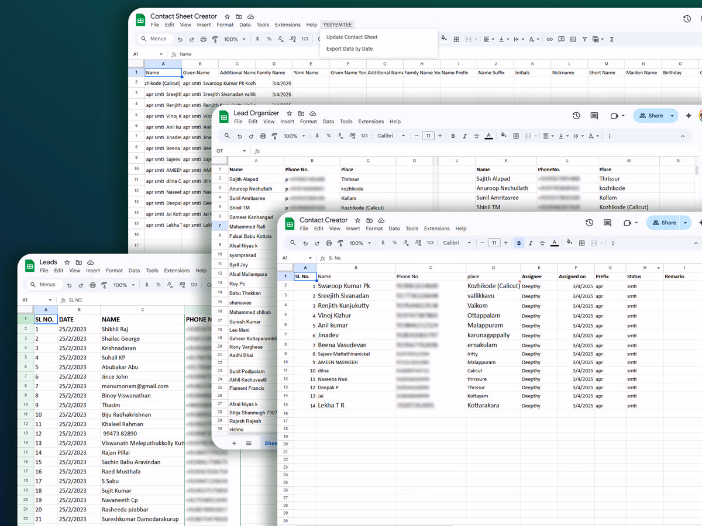Click add sheet plus in Lead Organizer
The height and width of the screenshot is (526, 702).
coord(234,444)
